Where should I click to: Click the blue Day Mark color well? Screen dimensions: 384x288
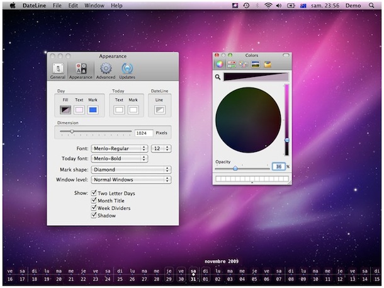93,110
